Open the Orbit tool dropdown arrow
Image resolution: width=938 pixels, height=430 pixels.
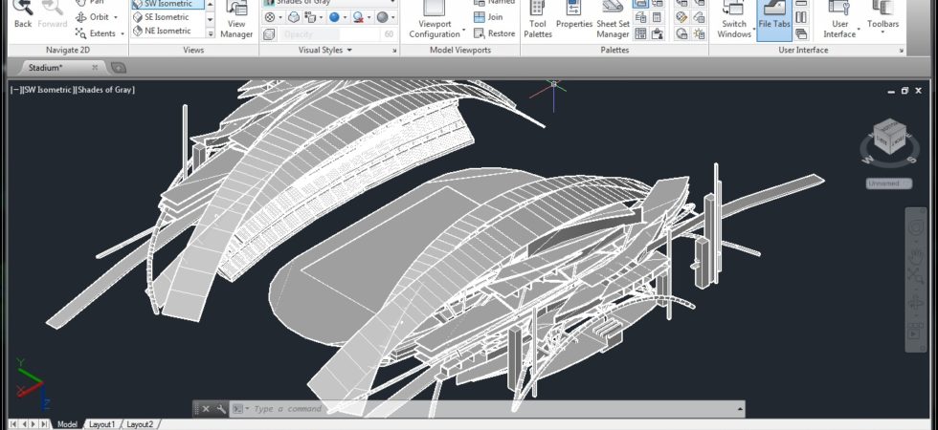tap(116, 17)
